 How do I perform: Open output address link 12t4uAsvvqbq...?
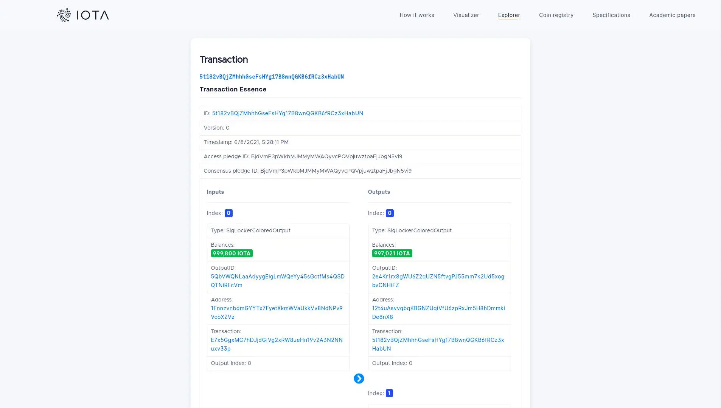point(438,312)
